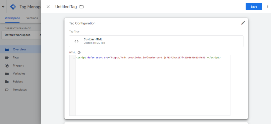Screen dimensions: 271x124
Task: Save the tag with the Save button
Action: (x=254, y=7)
